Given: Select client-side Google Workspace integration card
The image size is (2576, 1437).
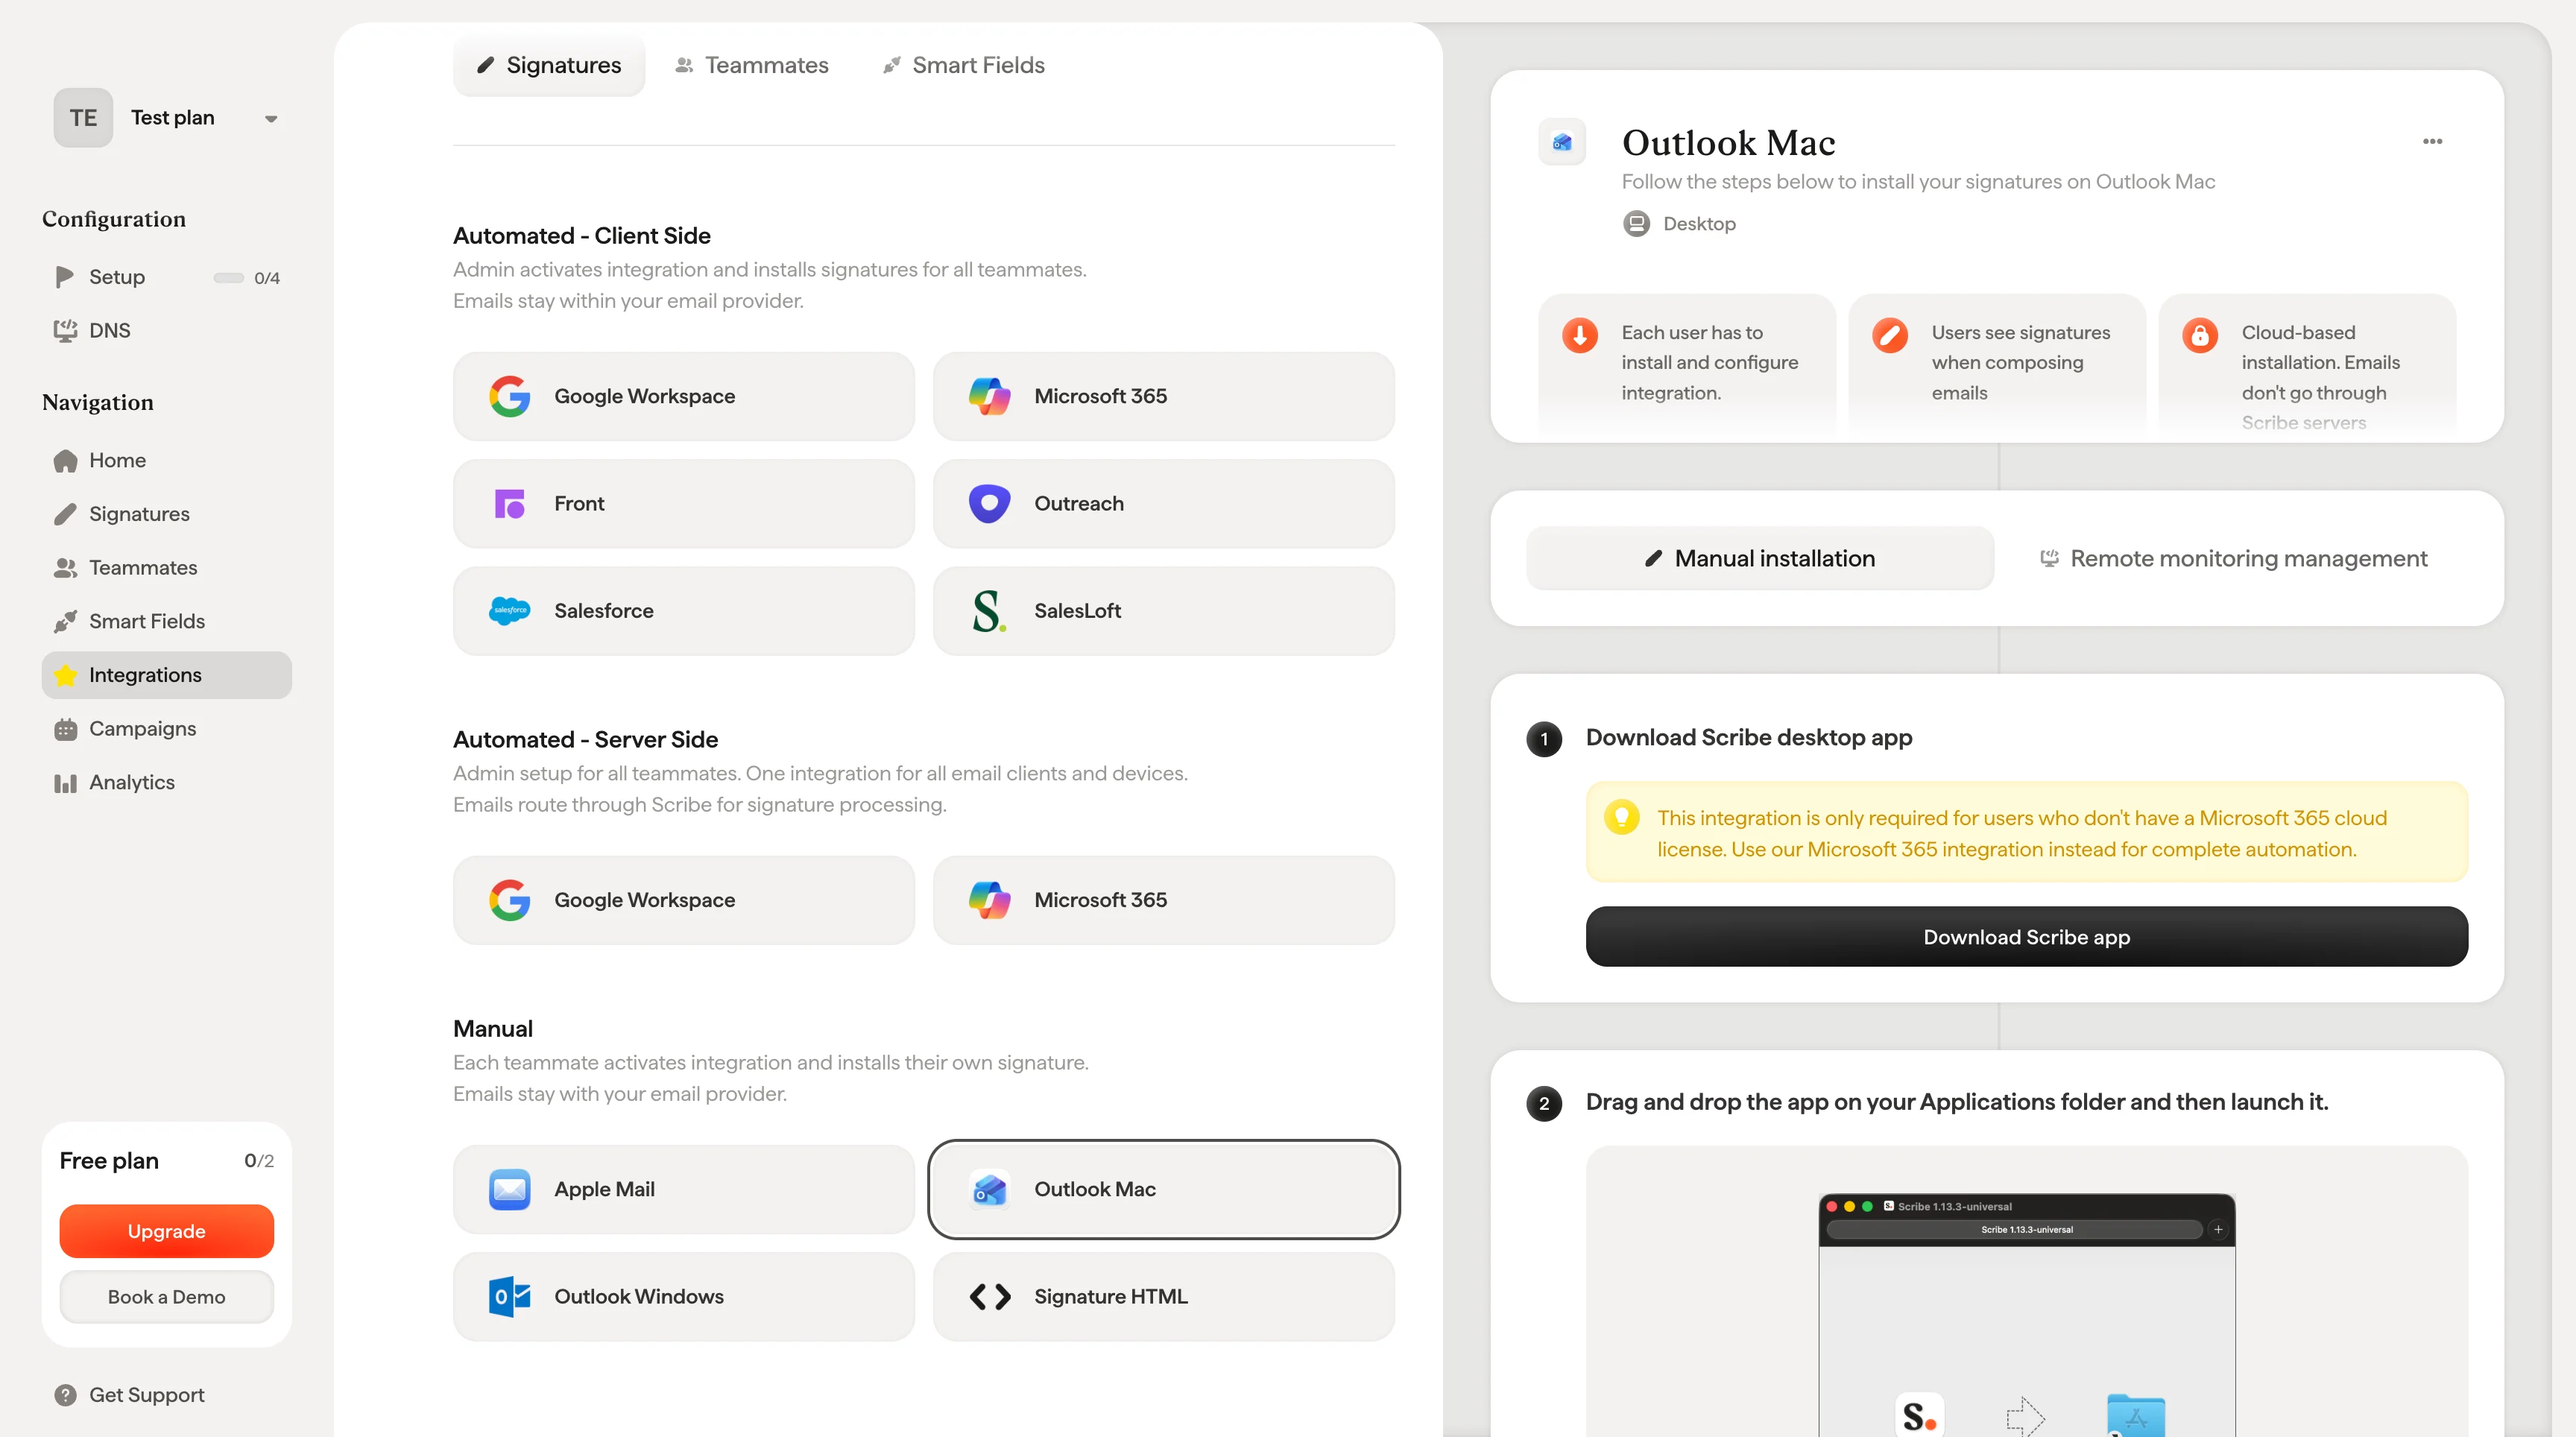Looking at the screenshot, I should 684,396.
